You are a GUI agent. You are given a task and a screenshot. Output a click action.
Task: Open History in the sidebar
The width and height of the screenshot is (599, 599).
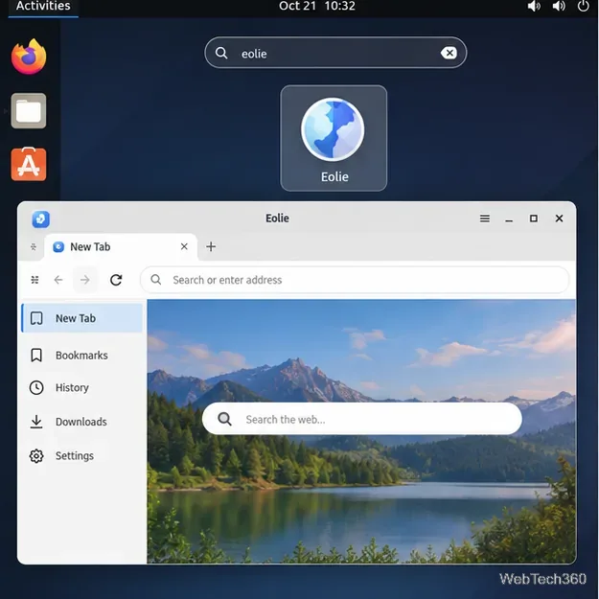pos(82,388)
